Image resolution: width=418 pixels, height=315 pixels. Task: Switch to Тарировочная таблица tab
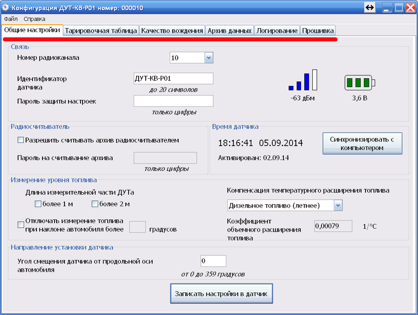[101, 31]
